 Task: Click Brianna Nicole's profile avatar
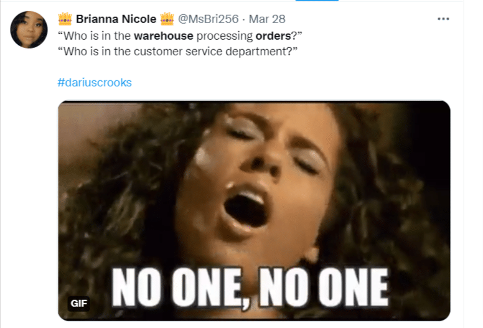coord(29,30)
